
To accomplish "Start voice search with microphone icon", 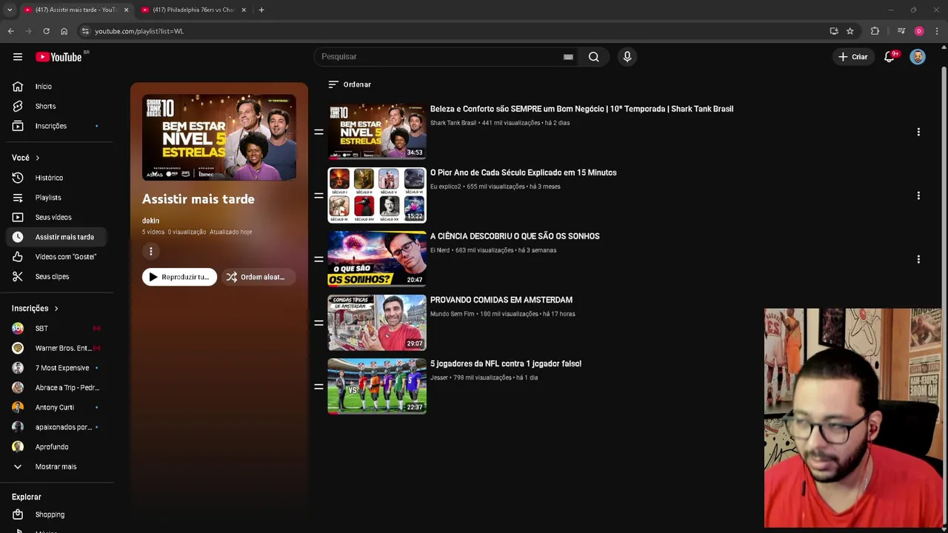I will 627,57.
